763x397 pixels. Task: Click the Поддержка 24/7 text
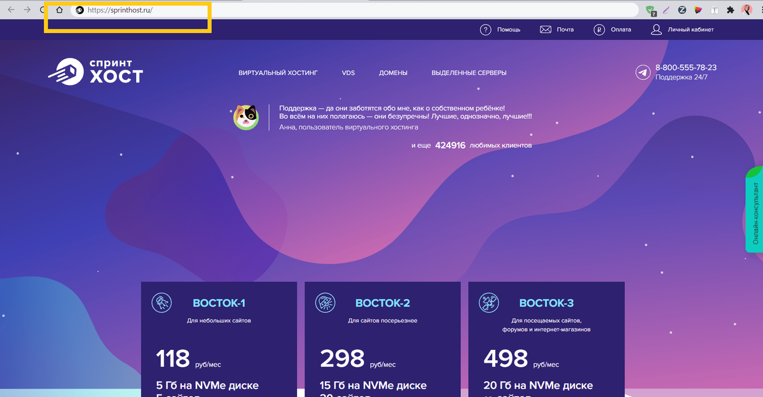(681, 77)
